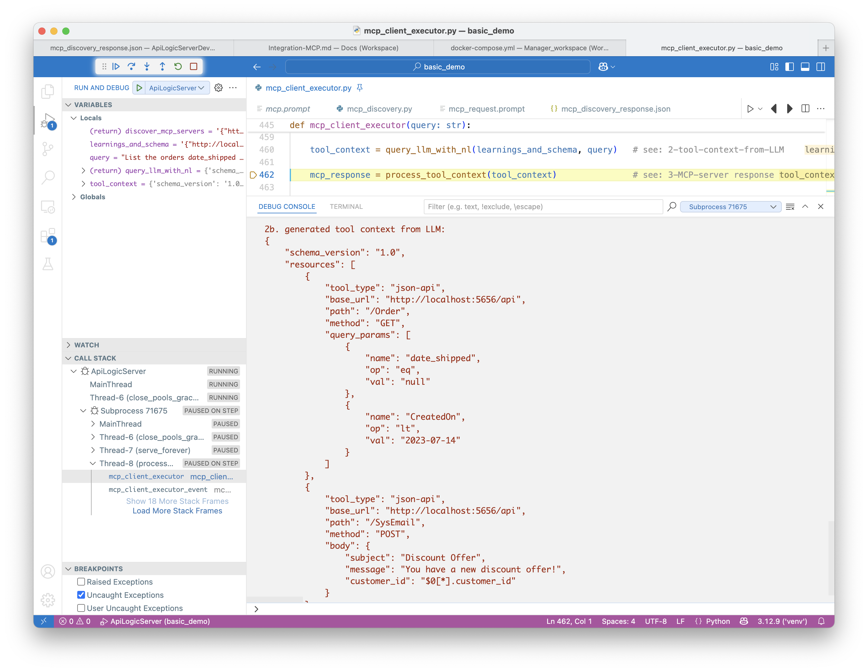
Task: Click ApiLogicServer (basic_demo) in status bar
Action: pyautogui.click(x=155, y=621)
